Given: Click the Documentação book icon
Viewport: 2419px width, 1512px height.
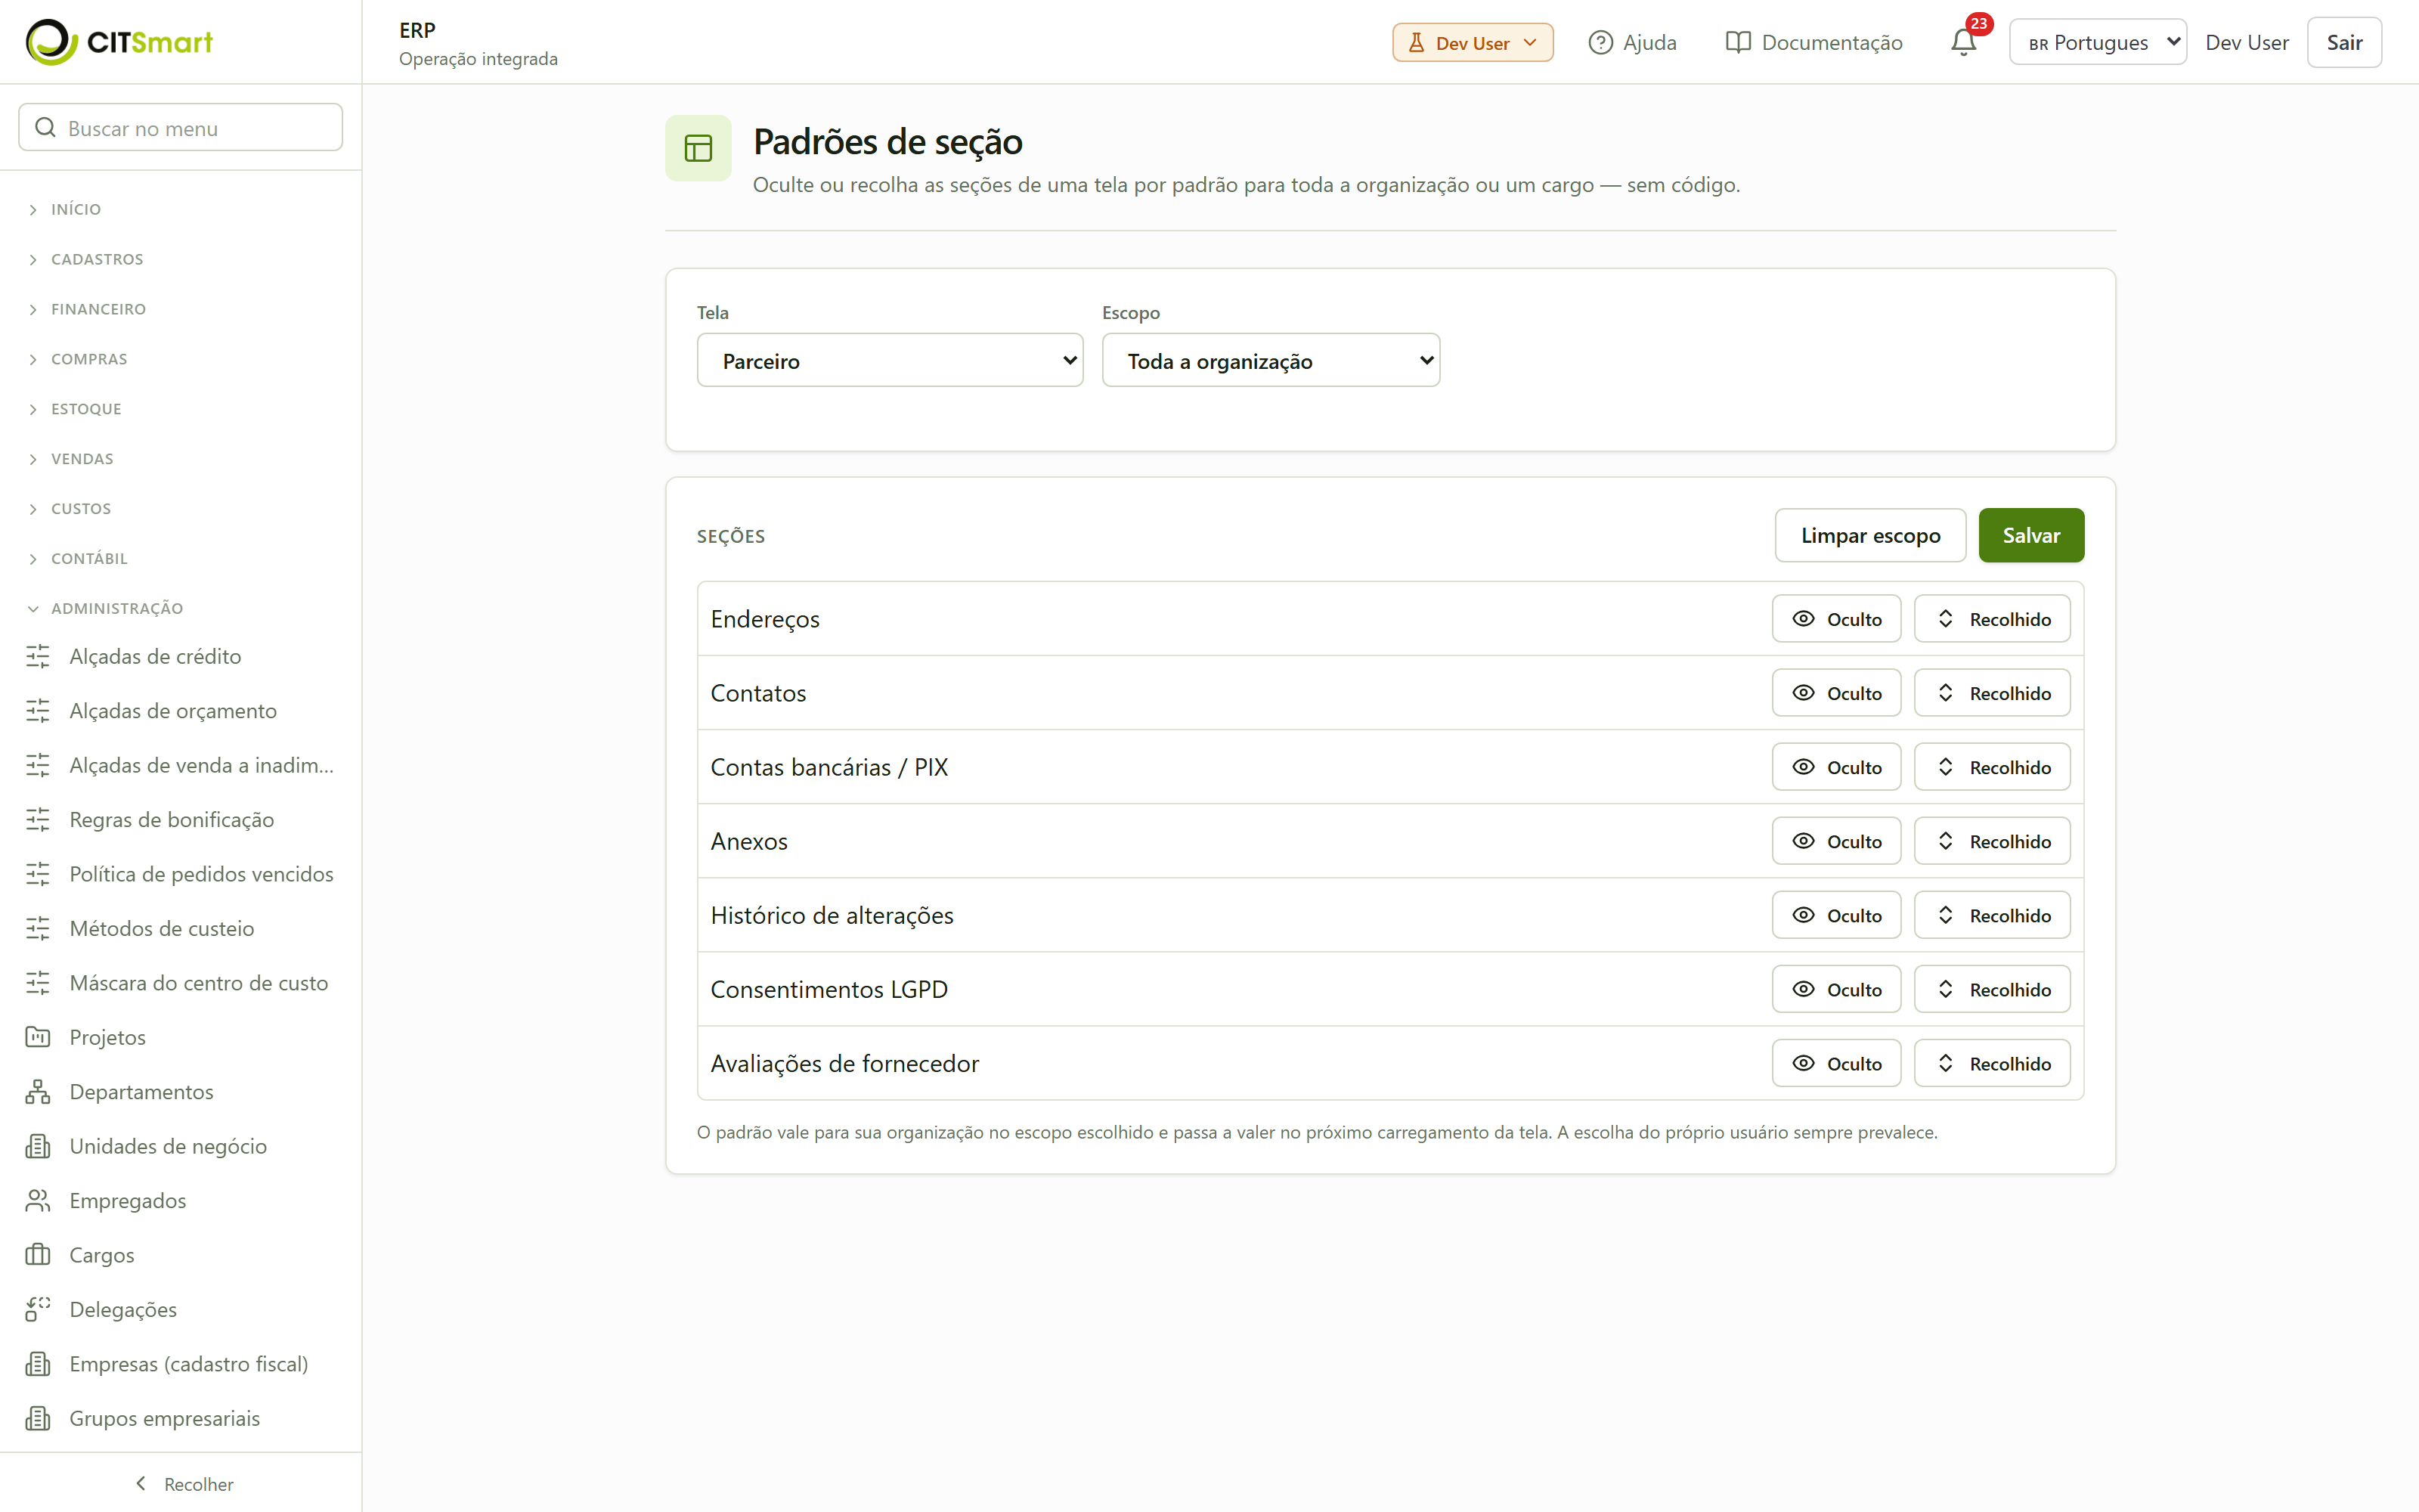Looking at the screenshot, I should point(1739,42).
